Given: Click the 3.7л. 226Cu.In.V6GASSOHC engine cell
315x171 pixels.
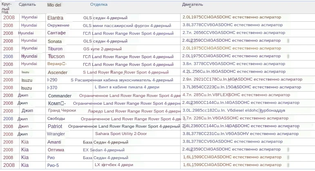Looking at the screenshot, I should point(235,118).
